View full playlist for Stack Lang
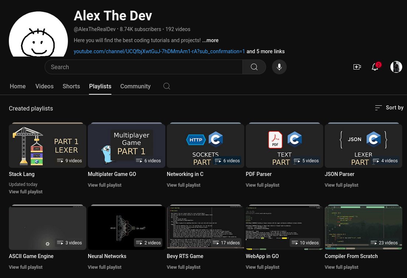Image resolution: width=407 pixels, height=278 pixels. [26, 191]
